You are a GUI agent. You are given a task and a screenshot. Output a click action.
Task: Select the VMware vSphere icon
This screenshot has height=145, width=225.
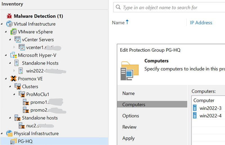tap(13, 32)
